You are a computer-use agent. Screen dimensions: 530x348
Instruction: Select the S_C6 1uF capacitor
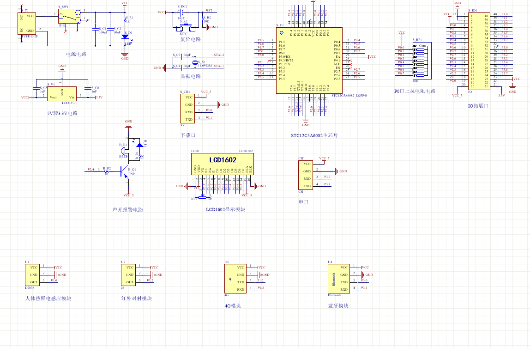pyautogui.click(x=88, y=88)
